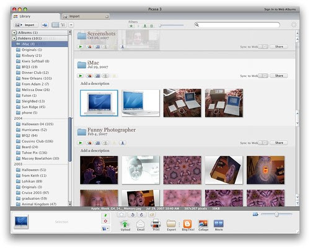Click the folder list scrollbar

pyautogui.click(x=70, y=139)
